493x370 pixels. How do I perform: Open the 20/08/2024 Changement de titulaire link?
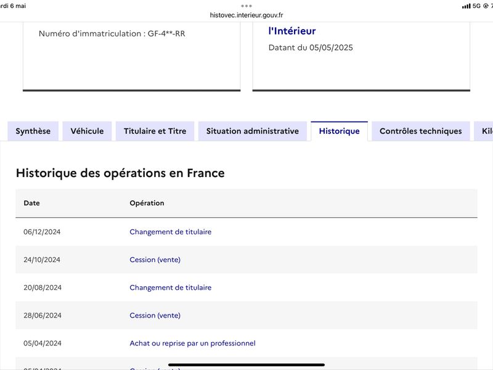tap(171, 287)
